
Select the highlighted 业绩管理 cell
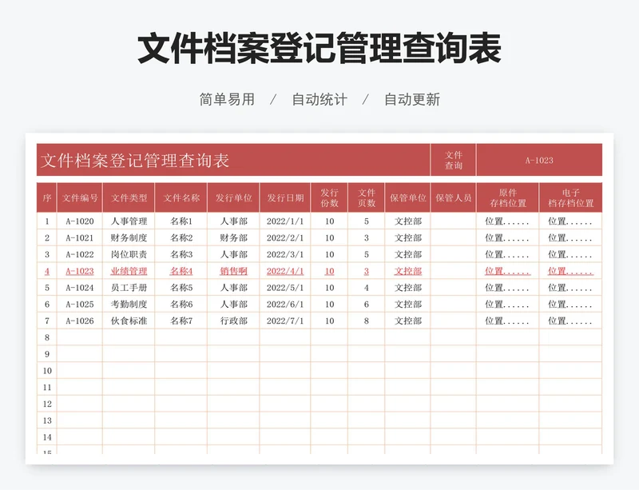[x=129, y=271]
